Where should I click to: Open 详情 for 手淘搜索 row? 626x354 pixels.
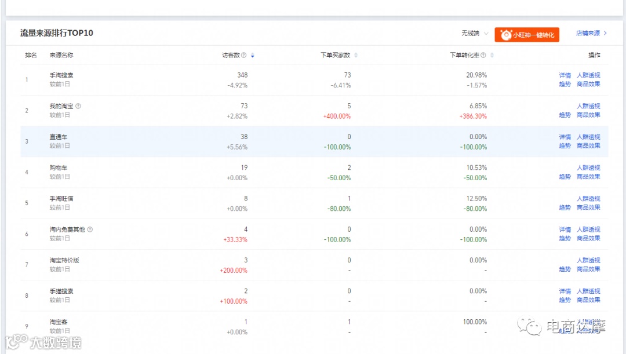[565, 75]
